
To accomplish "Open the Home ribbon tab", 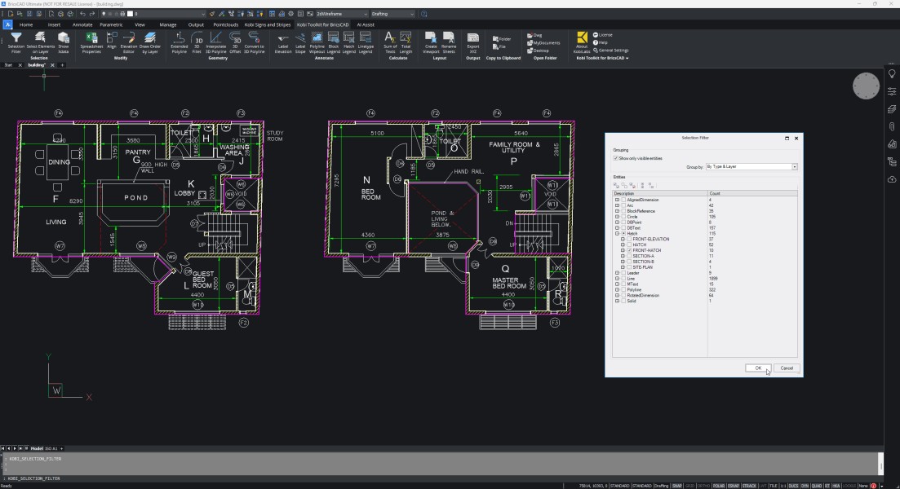I will point(26,24).
